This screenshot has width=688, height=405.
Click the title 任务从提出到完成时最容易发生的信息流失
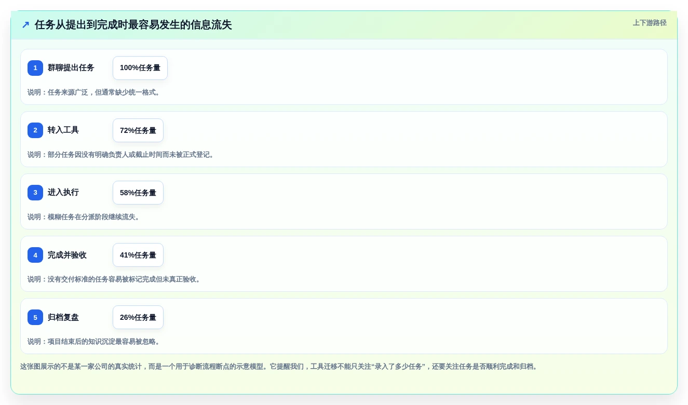click(133, 25)
